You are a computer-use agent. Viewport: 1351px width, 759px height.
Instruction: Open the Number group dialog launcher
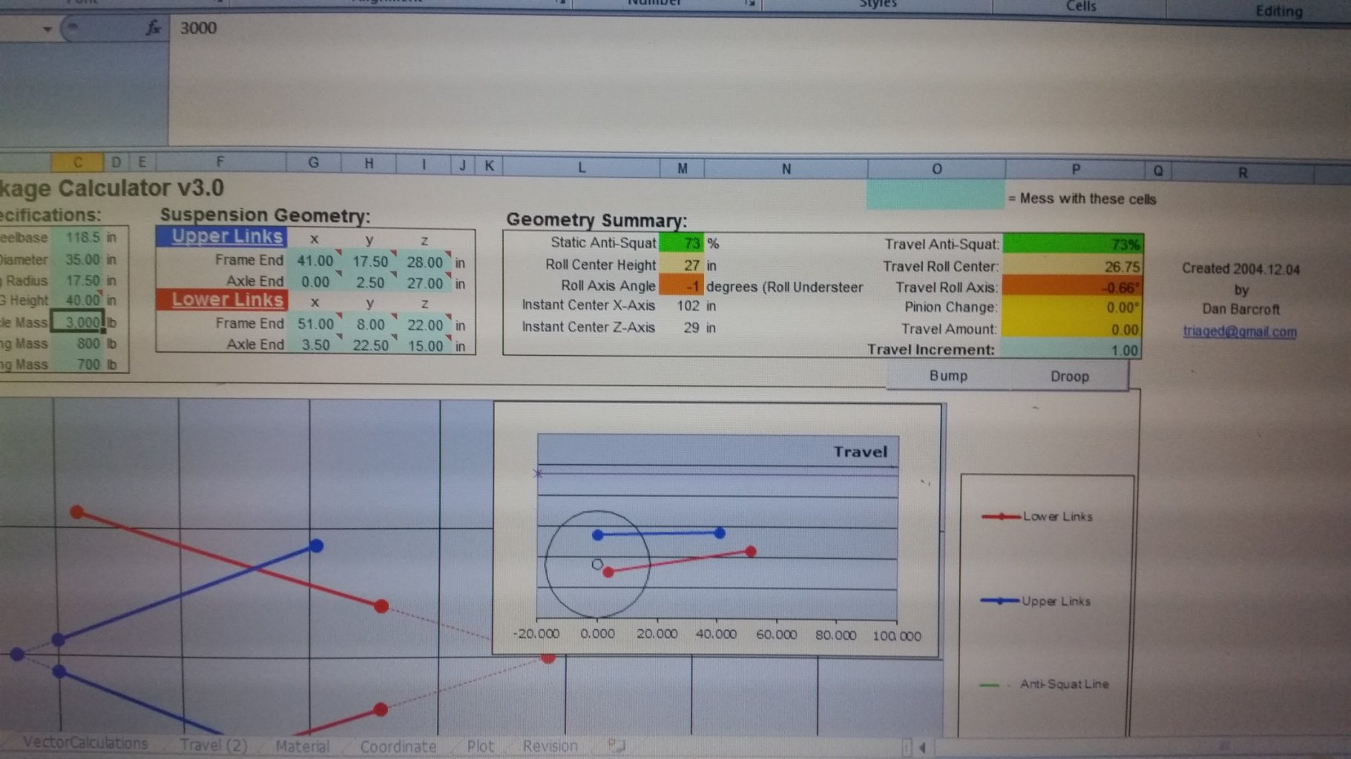(750, 3)
